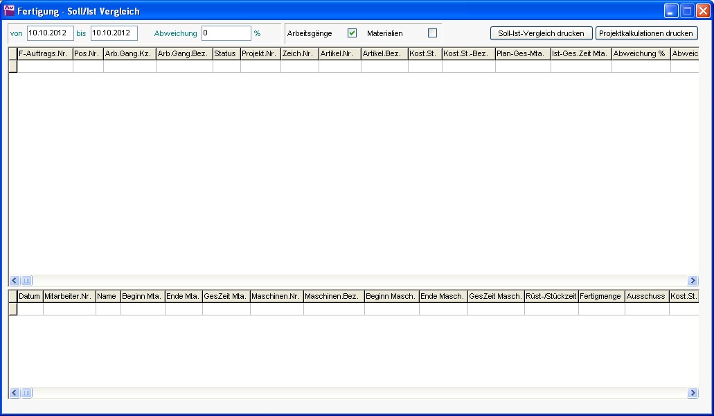The height and width of the screenshot is (416, 714).
Task: Sort by F-Auftrags.Nr. column header
Action: point(44,53)
